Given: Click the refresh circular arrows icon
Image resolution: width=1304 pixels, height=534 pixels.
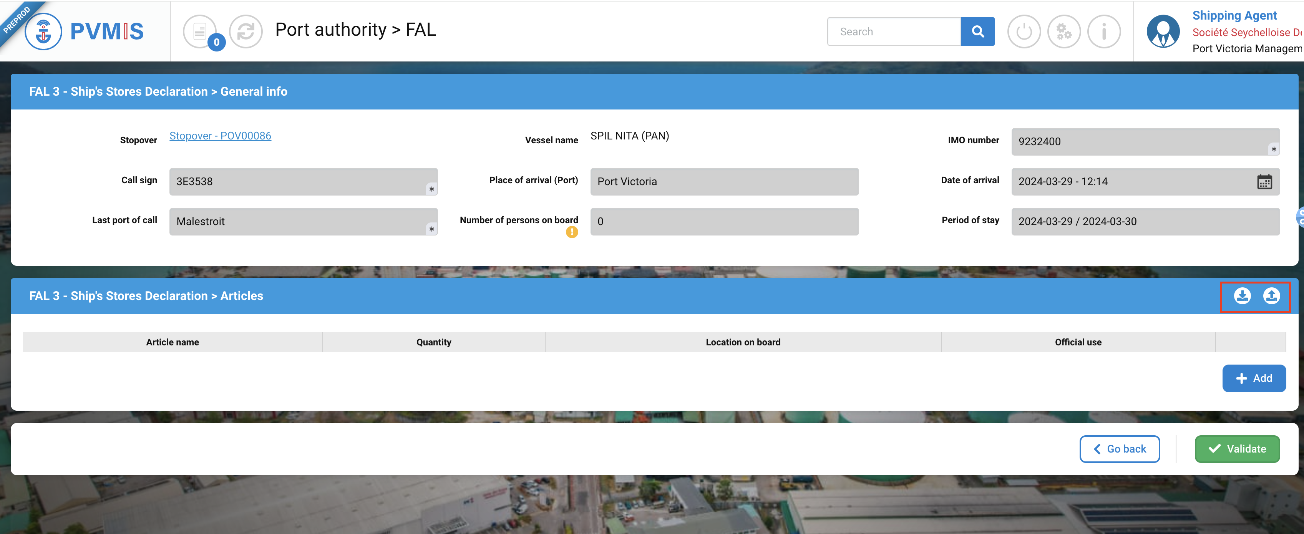Looking at the screenshot, I should tap(246, 32).
